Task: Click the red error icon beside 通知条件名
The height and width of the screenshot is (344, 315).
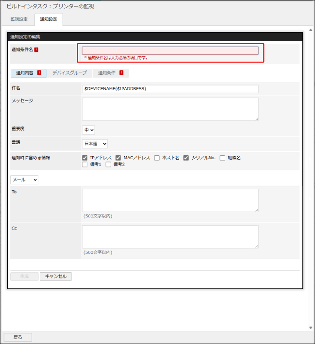Action: coord(36,49)
